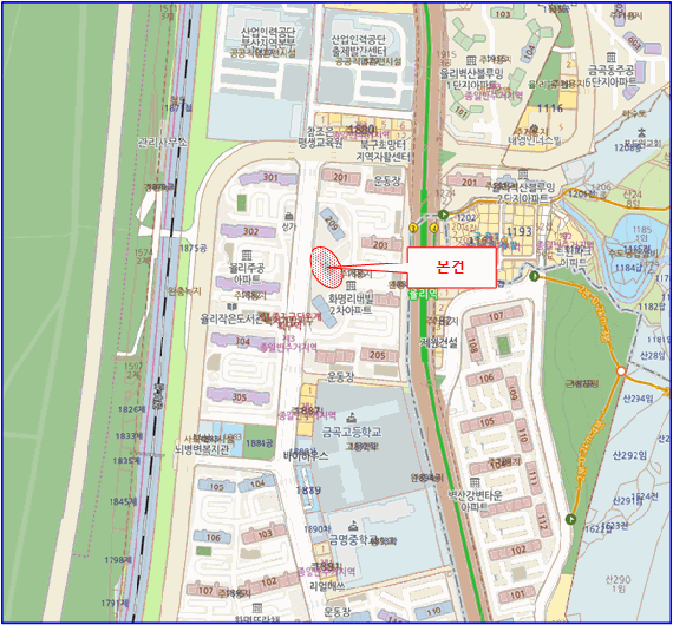This screenshot has height=625, width=673.
Task: Select lot number 1889
Action: [x=309, y=489]
